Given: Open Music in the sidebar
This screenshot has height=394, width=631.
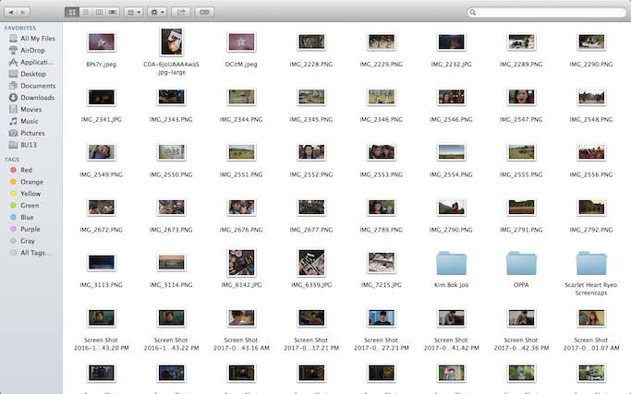Looking at the screenshot, I should point(24,121).
